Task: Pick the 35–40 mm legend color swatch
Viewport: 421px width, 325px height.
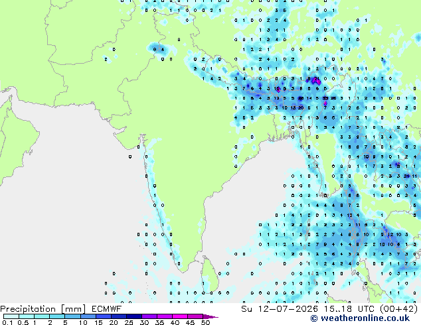Action: click(164, 316)
